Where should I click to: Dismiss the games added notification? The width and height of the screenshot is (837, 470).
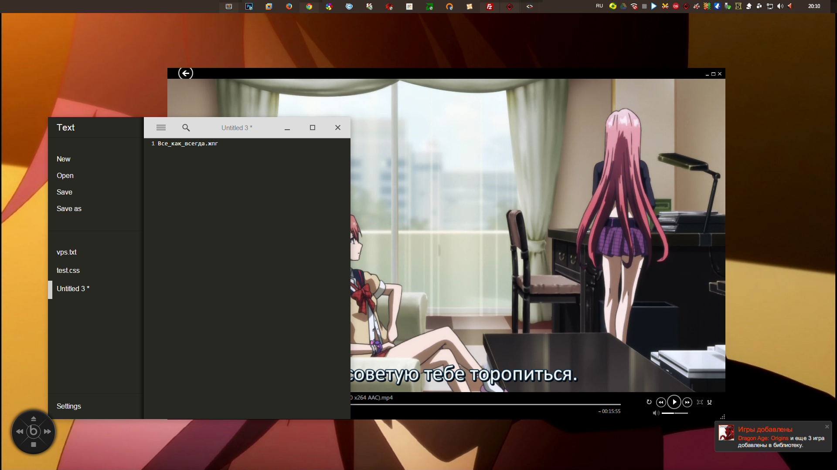(x=827, y=426)
